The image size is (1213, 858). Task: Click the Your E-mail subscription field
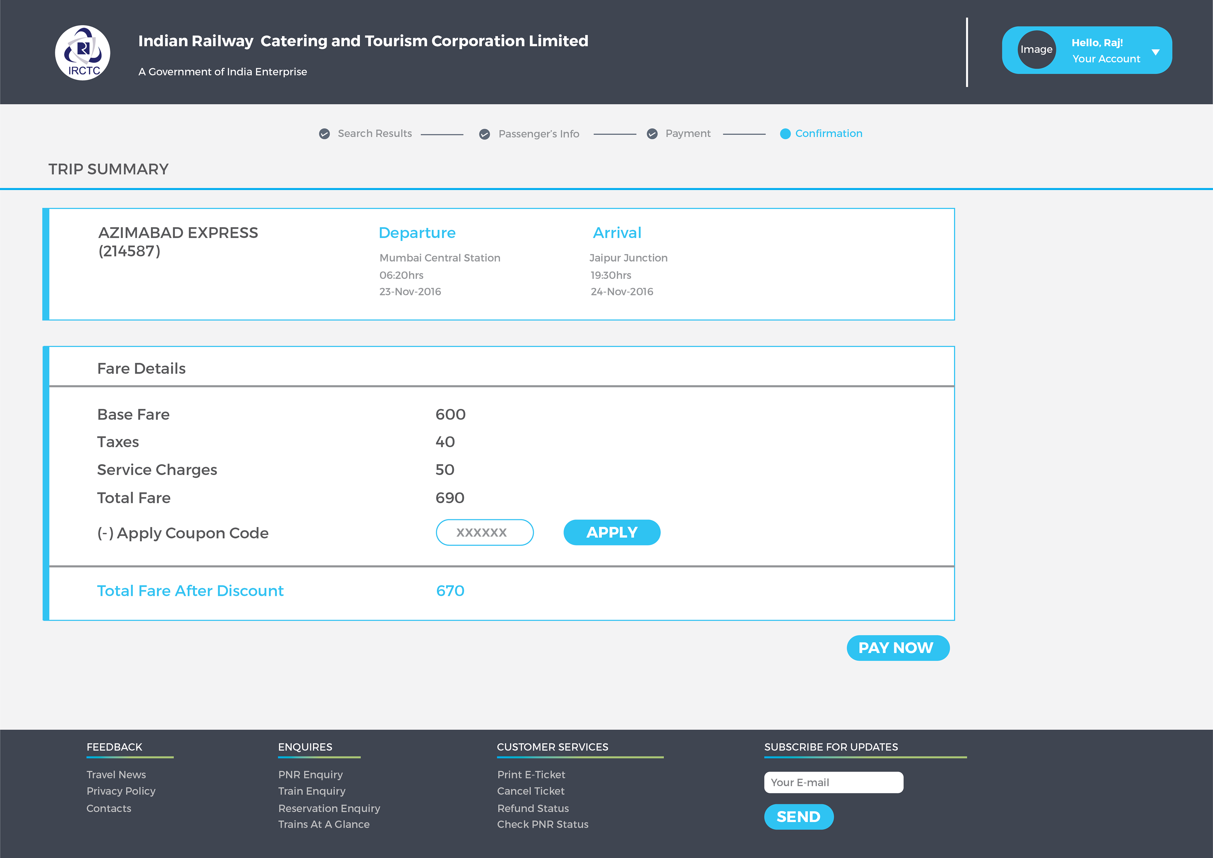tap(834, 782)
